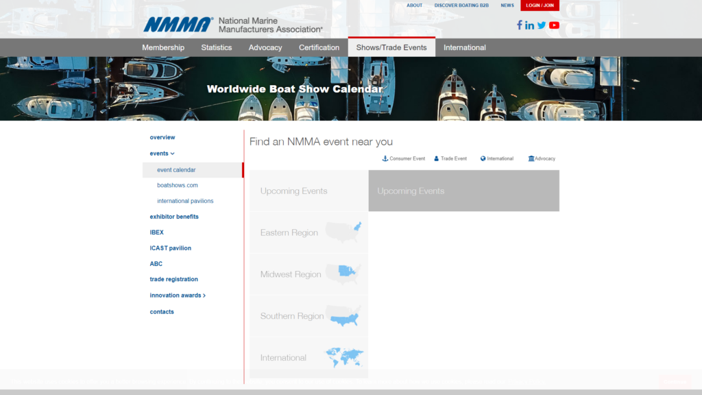
Task: Click the International world map icon
Action: [x=344, y=357]
